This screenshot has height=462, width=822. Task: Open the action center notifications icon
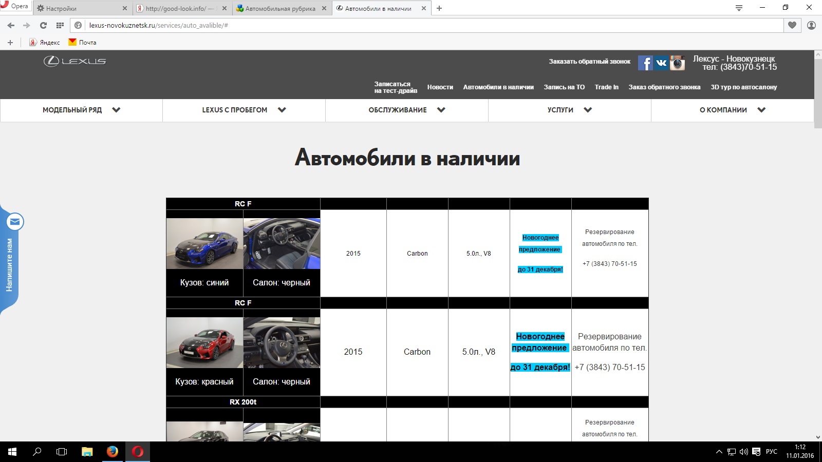click(756, 452)
